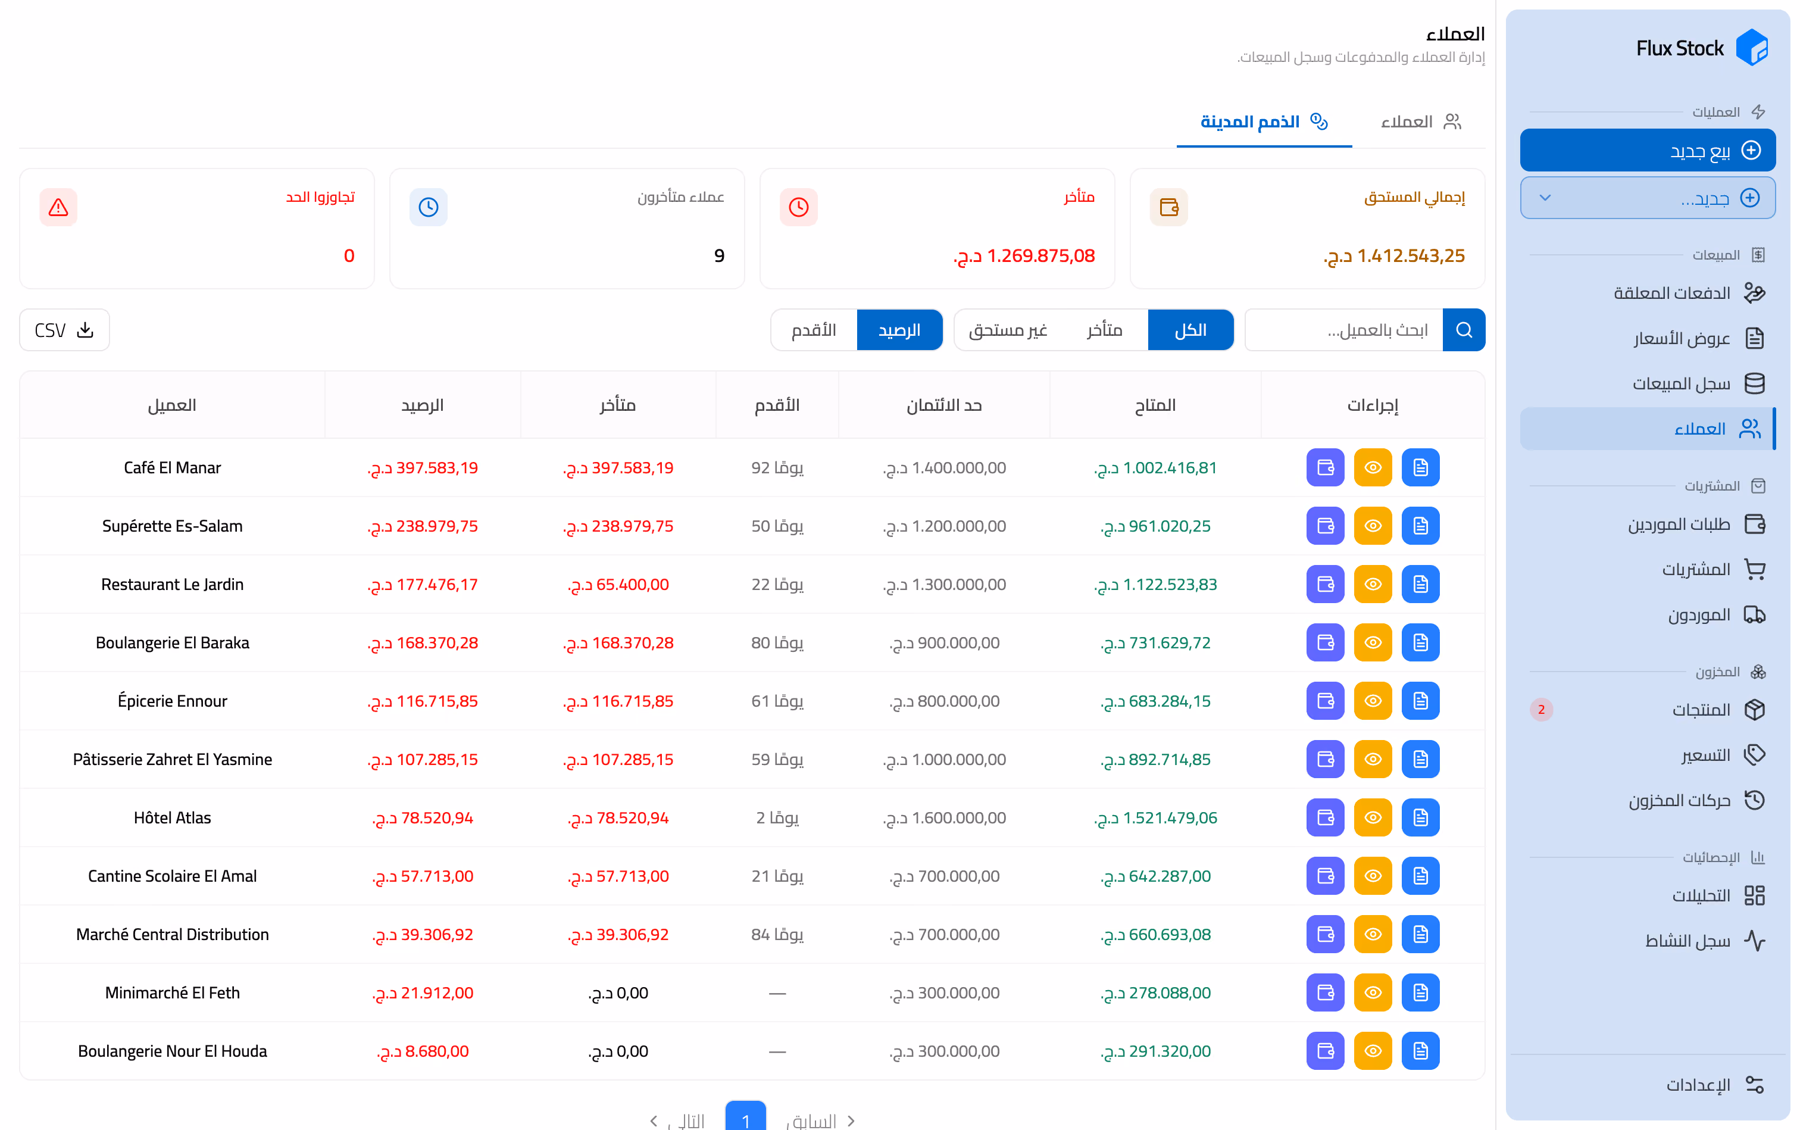
Task: Open المنتجات in sidebar
Action: point(1647,709)
